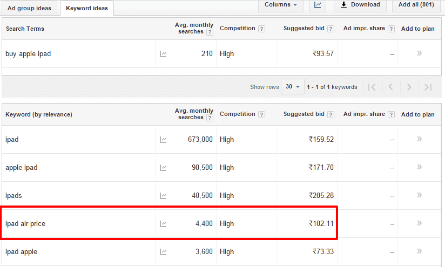Click the 673,000 searches value

pyautogui.click(x=200, y=140)
